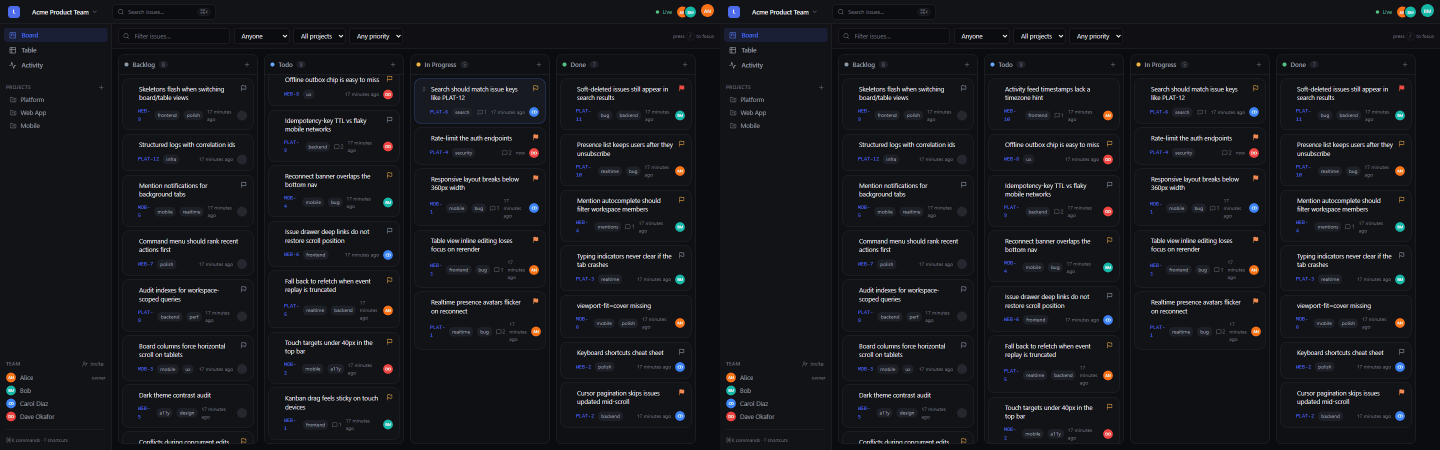The image size is (1440, 450).
Task: Open the All projects dropdown in the left window
Action: [320, 36]
